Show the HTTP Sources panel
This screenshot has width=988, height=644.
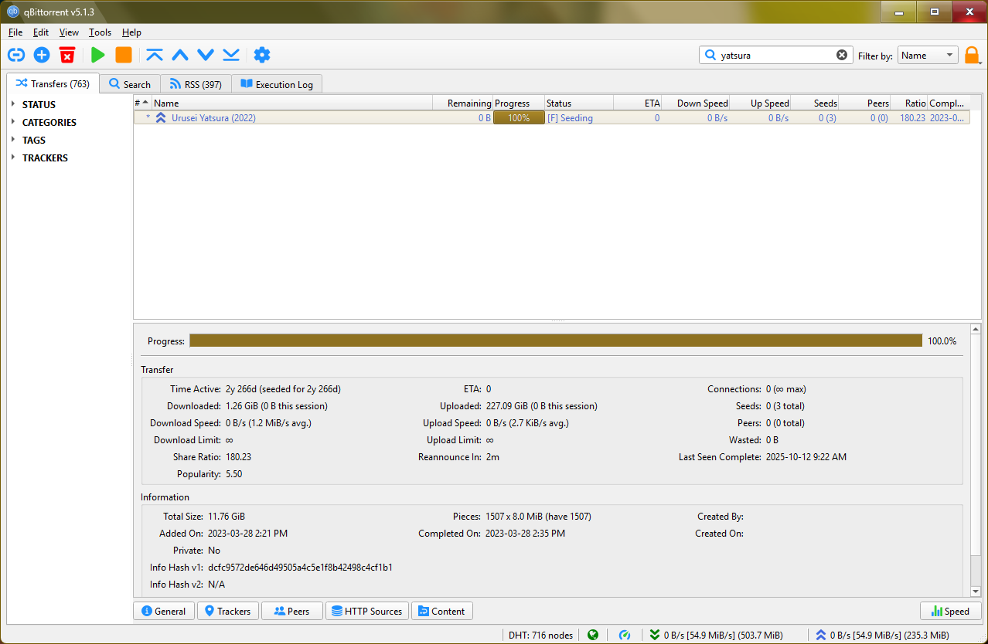(x=367, y=611)
